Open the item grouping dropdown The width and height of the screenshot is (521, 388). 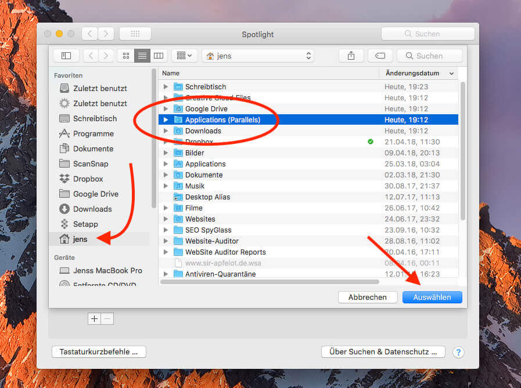coord(184,56)
